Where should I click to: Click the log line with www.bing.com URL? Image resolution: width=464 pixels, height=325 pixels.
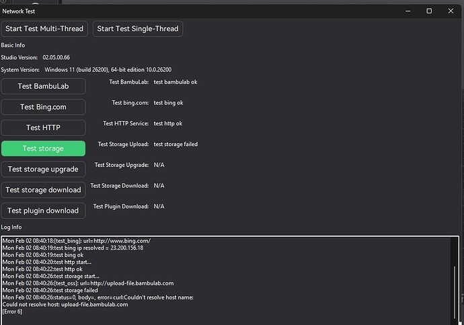coord(77,241)
